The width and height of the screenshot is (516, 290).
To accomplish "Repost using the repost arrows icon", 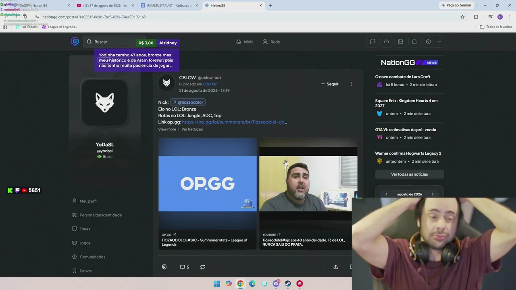I will pyautogui.click(x=203, y=267).
